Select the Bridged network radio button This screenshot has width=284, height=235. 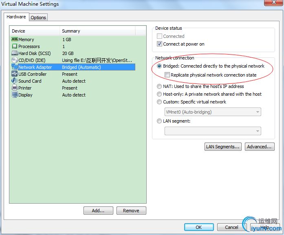(159, 66)
